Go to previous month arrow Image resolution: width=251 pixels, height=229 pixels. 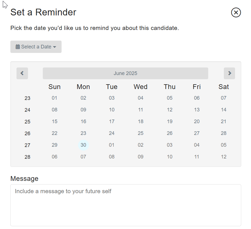[22, 73]
